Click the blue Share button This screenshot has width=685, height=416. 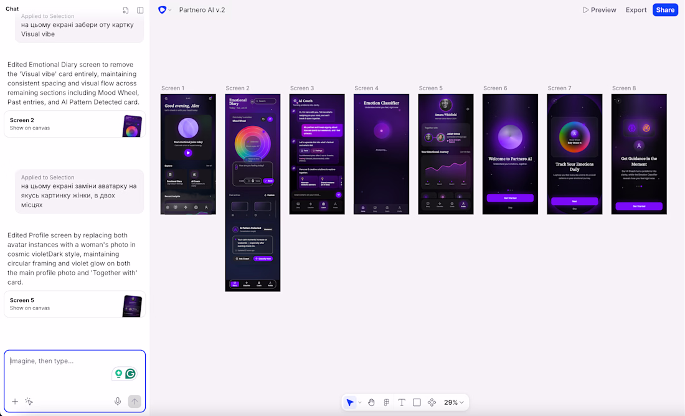coord(665,9)
